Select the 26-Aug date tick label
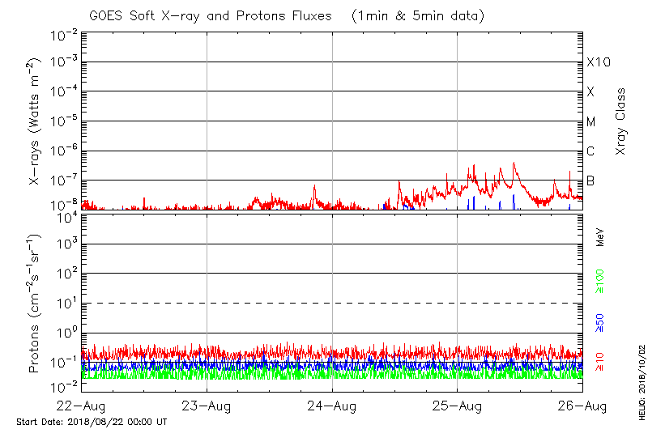This screenshot has width=648, height=429. (x=582, y=405)
